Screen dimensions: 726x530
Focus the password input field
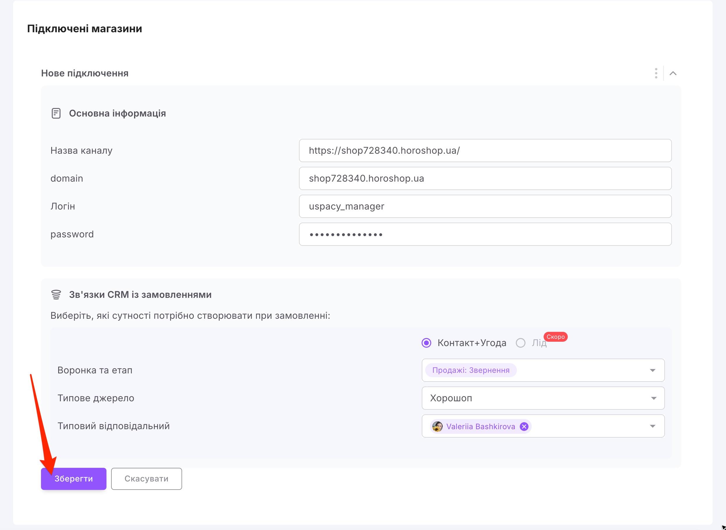(x=485, y=234)
